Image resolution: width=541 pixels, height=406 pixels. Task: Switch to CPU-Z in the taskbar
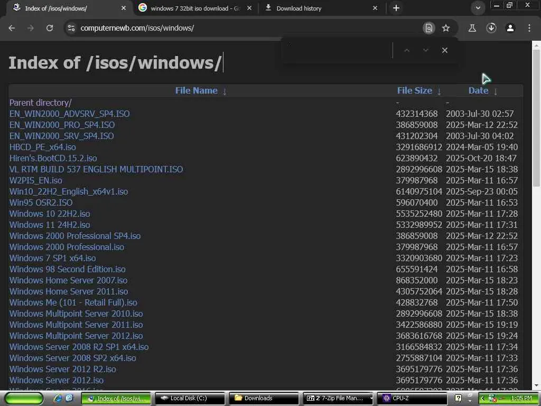coord(412,399)
